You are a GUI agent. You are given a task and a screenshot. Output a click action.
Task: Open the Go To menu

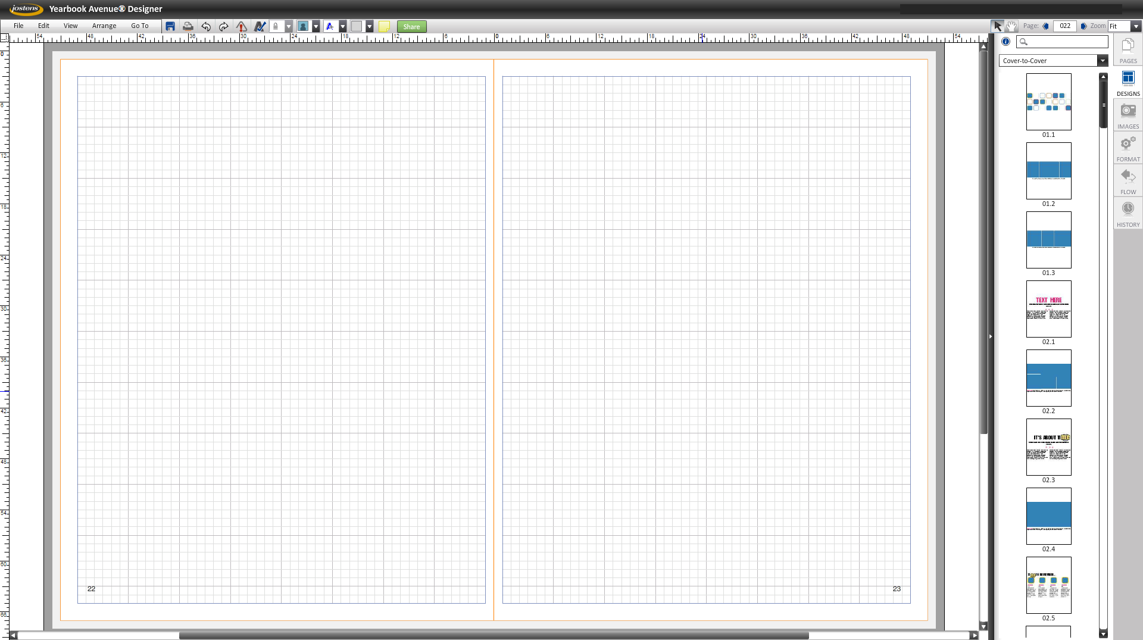[140, 26]
